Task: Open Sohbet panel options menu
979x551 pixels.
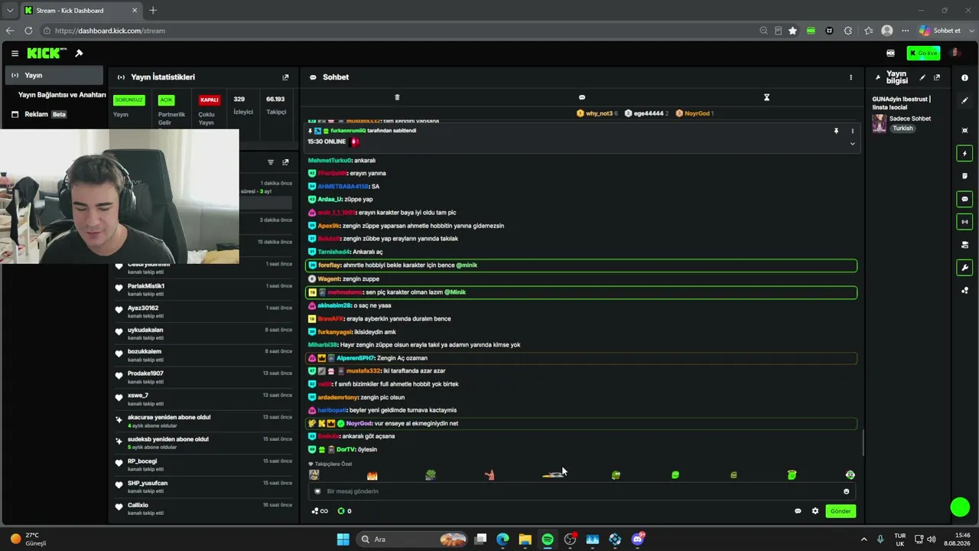Action: (851, 77)
